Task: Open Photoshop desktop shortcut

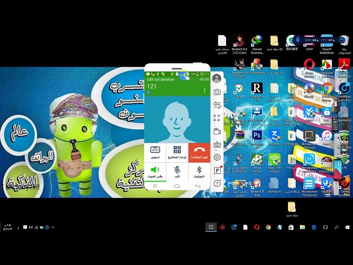Action: click(257, 138)
